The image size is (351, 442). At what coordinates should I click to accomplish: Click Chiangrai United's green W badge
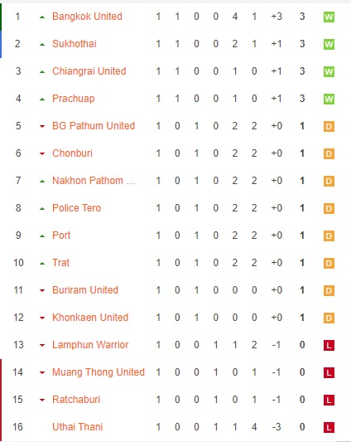(x=329, y=72)
